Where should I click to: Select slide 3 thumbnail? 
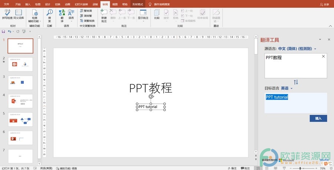20,83
